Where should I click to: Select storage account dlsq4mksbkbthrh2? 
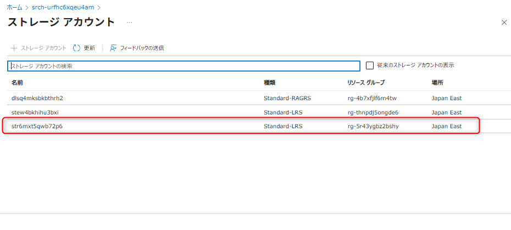(x=37, y=98)
